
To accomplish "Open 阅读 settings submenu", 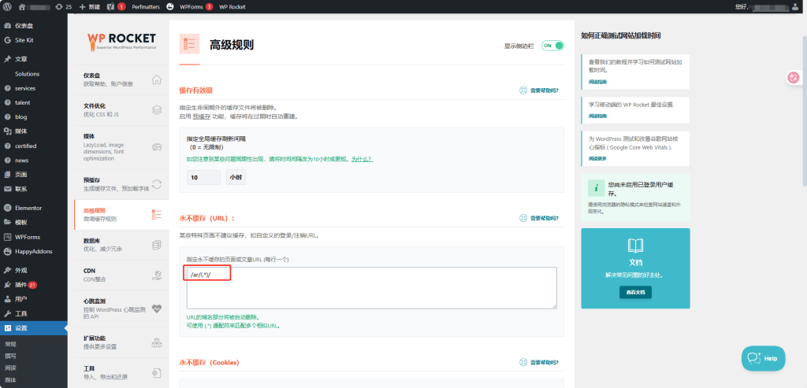I will pyautogui.click(x=11, y=368).
